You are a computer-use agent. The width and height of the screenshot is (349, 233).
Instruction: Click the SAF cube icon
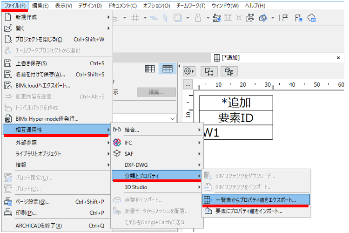[117, 153]
